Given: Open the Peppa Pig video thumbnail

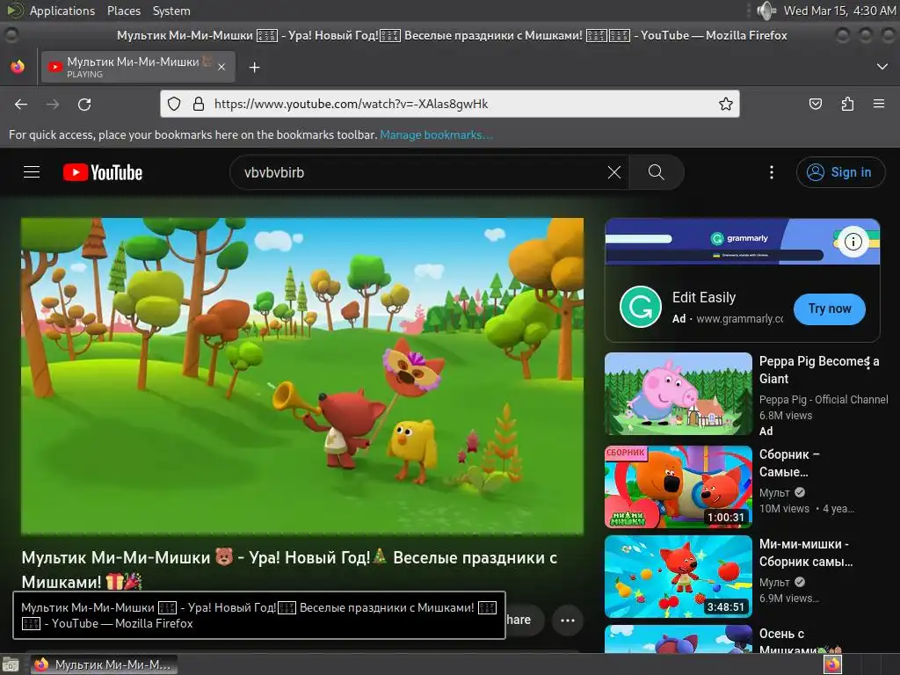Looking at the screenshot, I should [x=678, y=394].
